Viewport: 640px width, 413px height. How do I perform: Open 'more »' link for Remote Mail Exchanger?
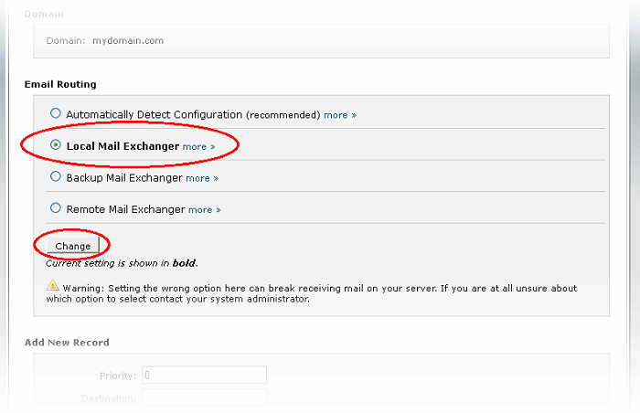click(204, 209)
